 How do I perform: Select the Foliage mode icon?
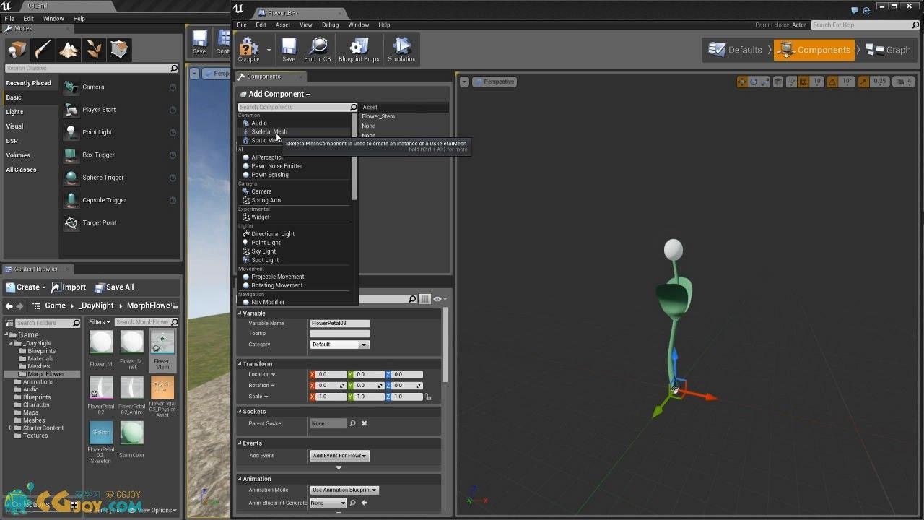click(x=94, y=49)
